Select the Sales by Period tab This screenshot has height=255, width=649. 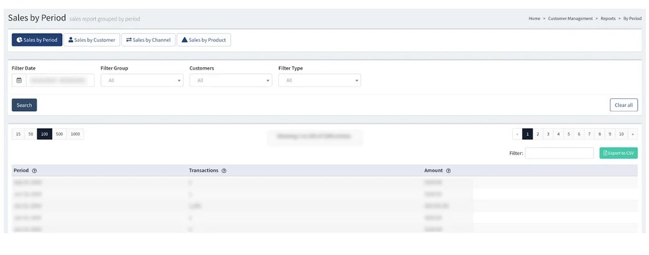point(37,40)
